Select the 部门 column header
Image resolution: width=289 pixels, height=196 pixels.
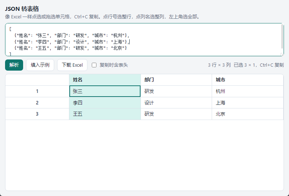tap(176, 80)
